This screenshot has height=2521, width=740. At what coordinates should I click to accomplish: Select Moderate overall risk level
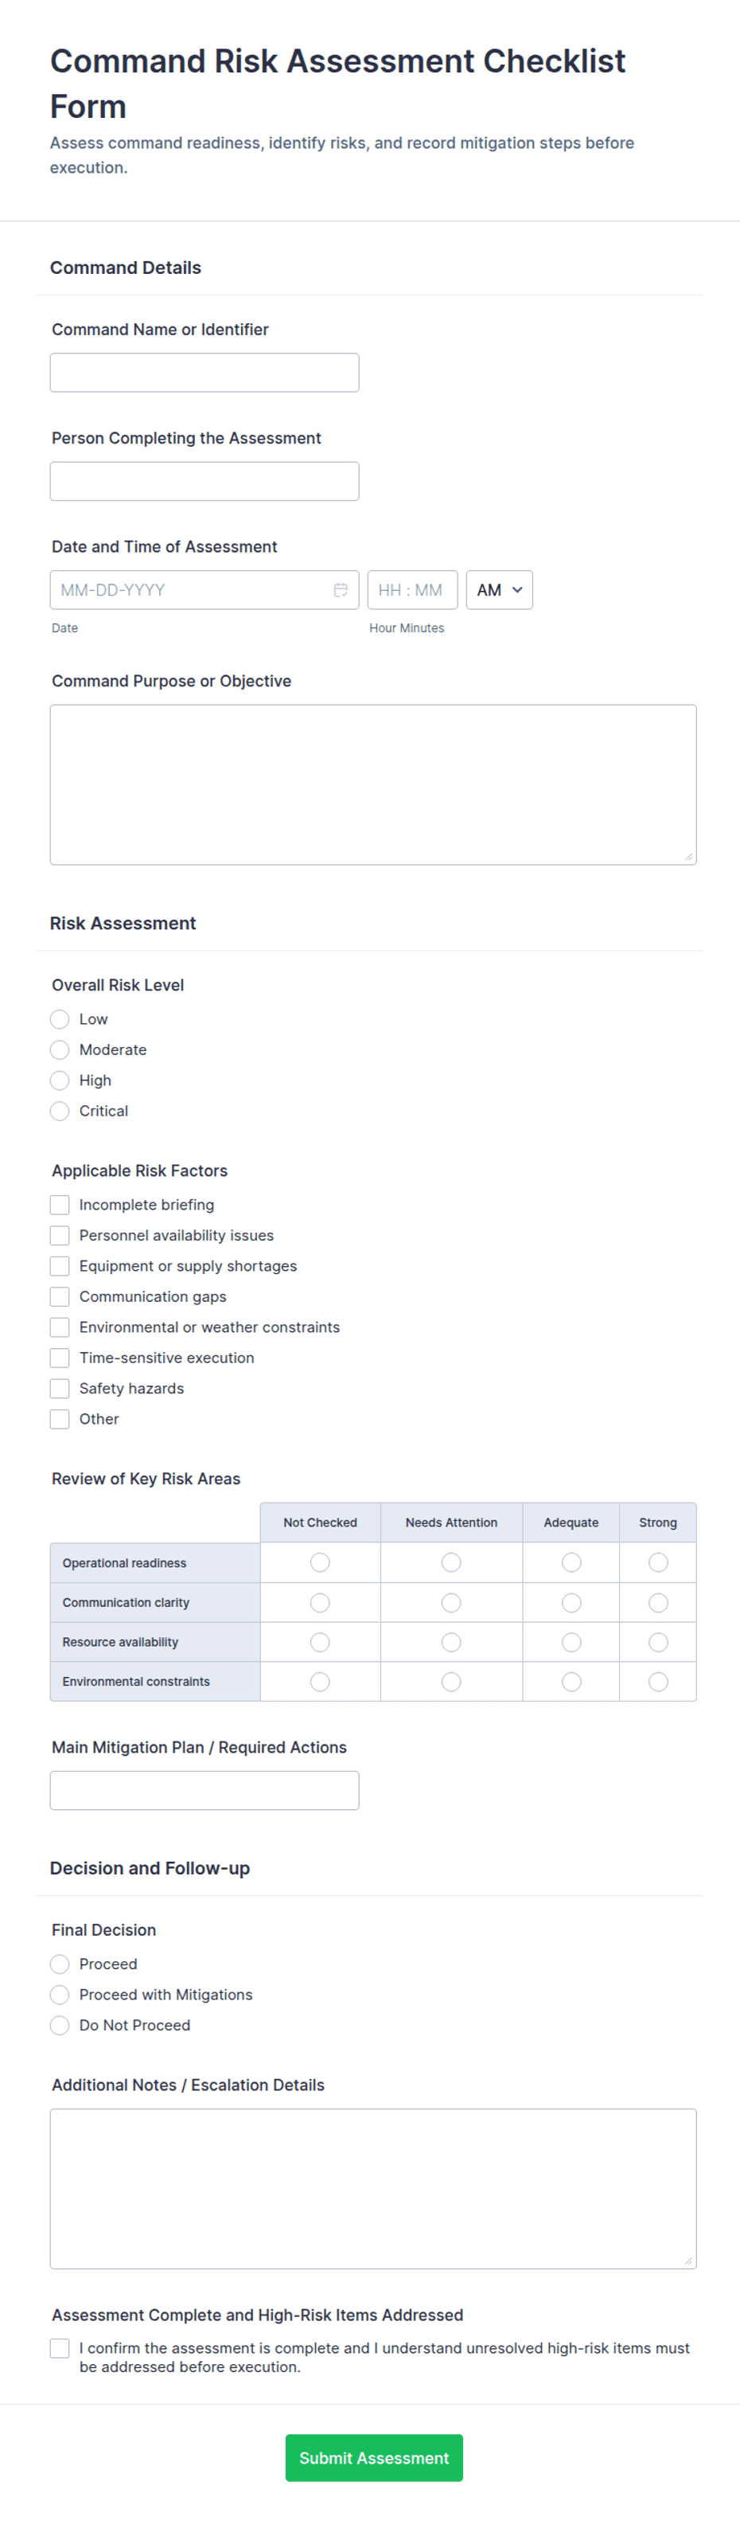coord(60,1050)
